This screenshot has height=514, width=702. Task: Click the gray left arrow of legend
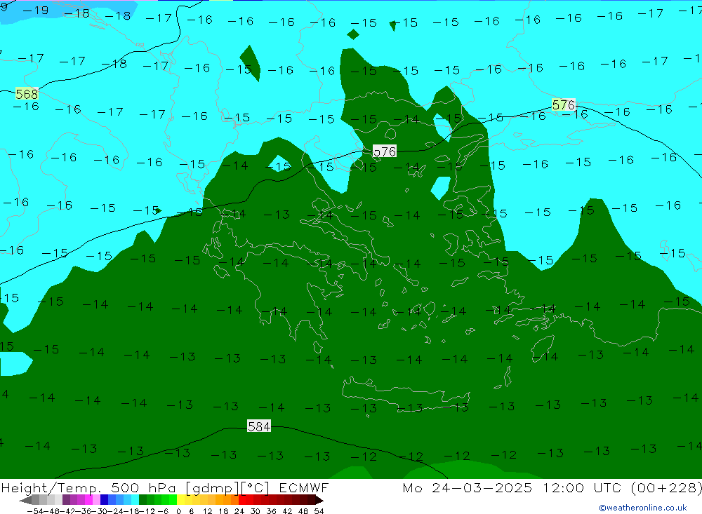25,500
